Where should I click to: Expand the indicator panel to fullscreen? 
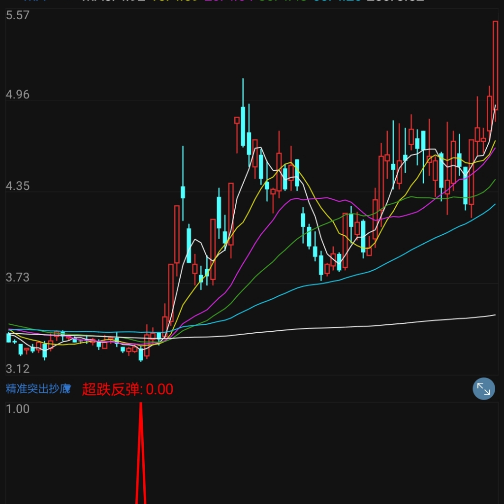(483, 389)
